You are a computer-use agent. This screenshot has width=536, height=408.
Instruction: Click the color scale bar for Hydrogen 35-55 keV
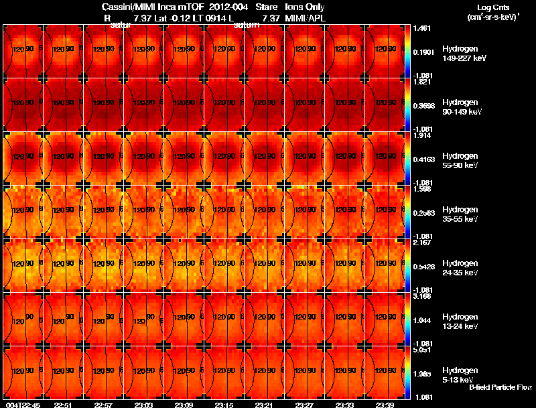click(407, 212)
